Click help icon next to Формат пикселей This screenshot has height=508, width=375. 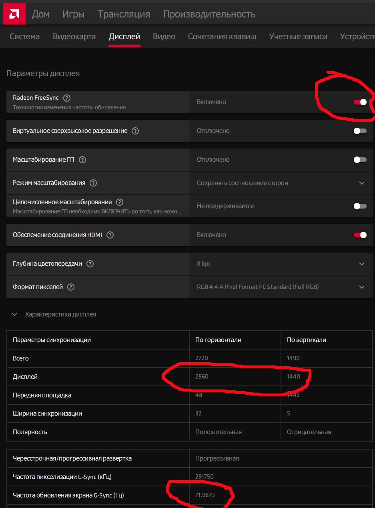click(71, 287)
